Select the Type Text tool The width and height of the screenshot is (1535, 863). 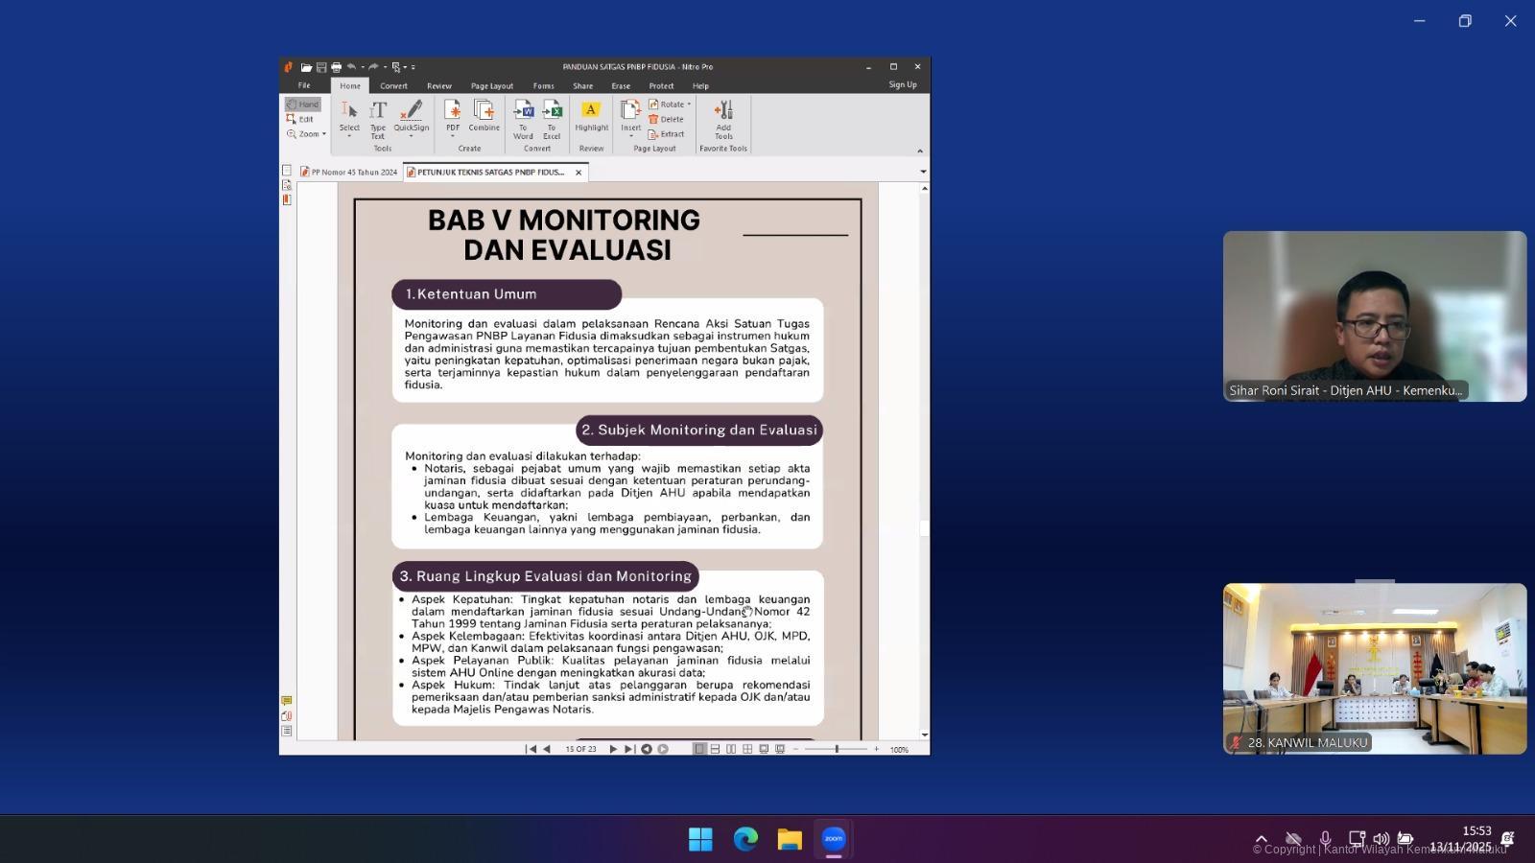[x=378, y=117]
